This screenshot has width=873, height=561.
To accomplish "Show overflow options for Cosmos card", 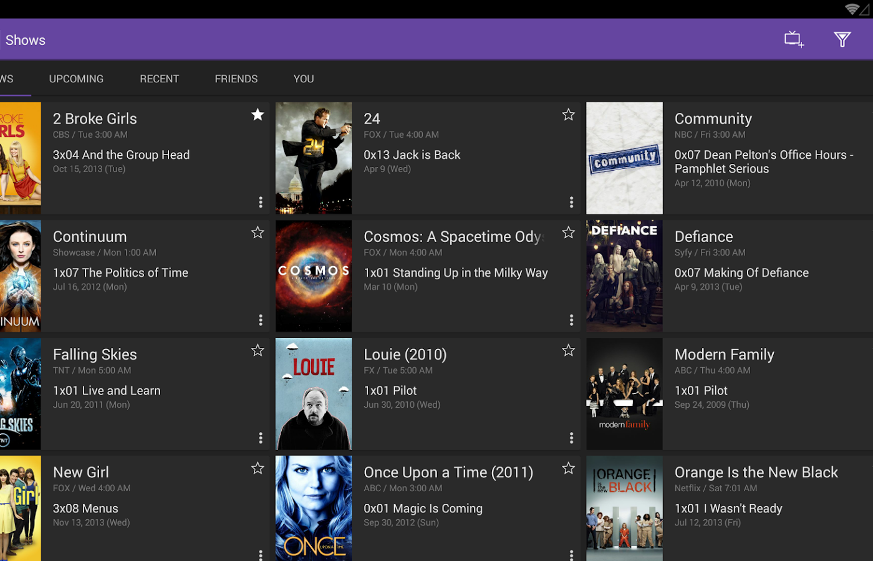I will pos(571,320).
